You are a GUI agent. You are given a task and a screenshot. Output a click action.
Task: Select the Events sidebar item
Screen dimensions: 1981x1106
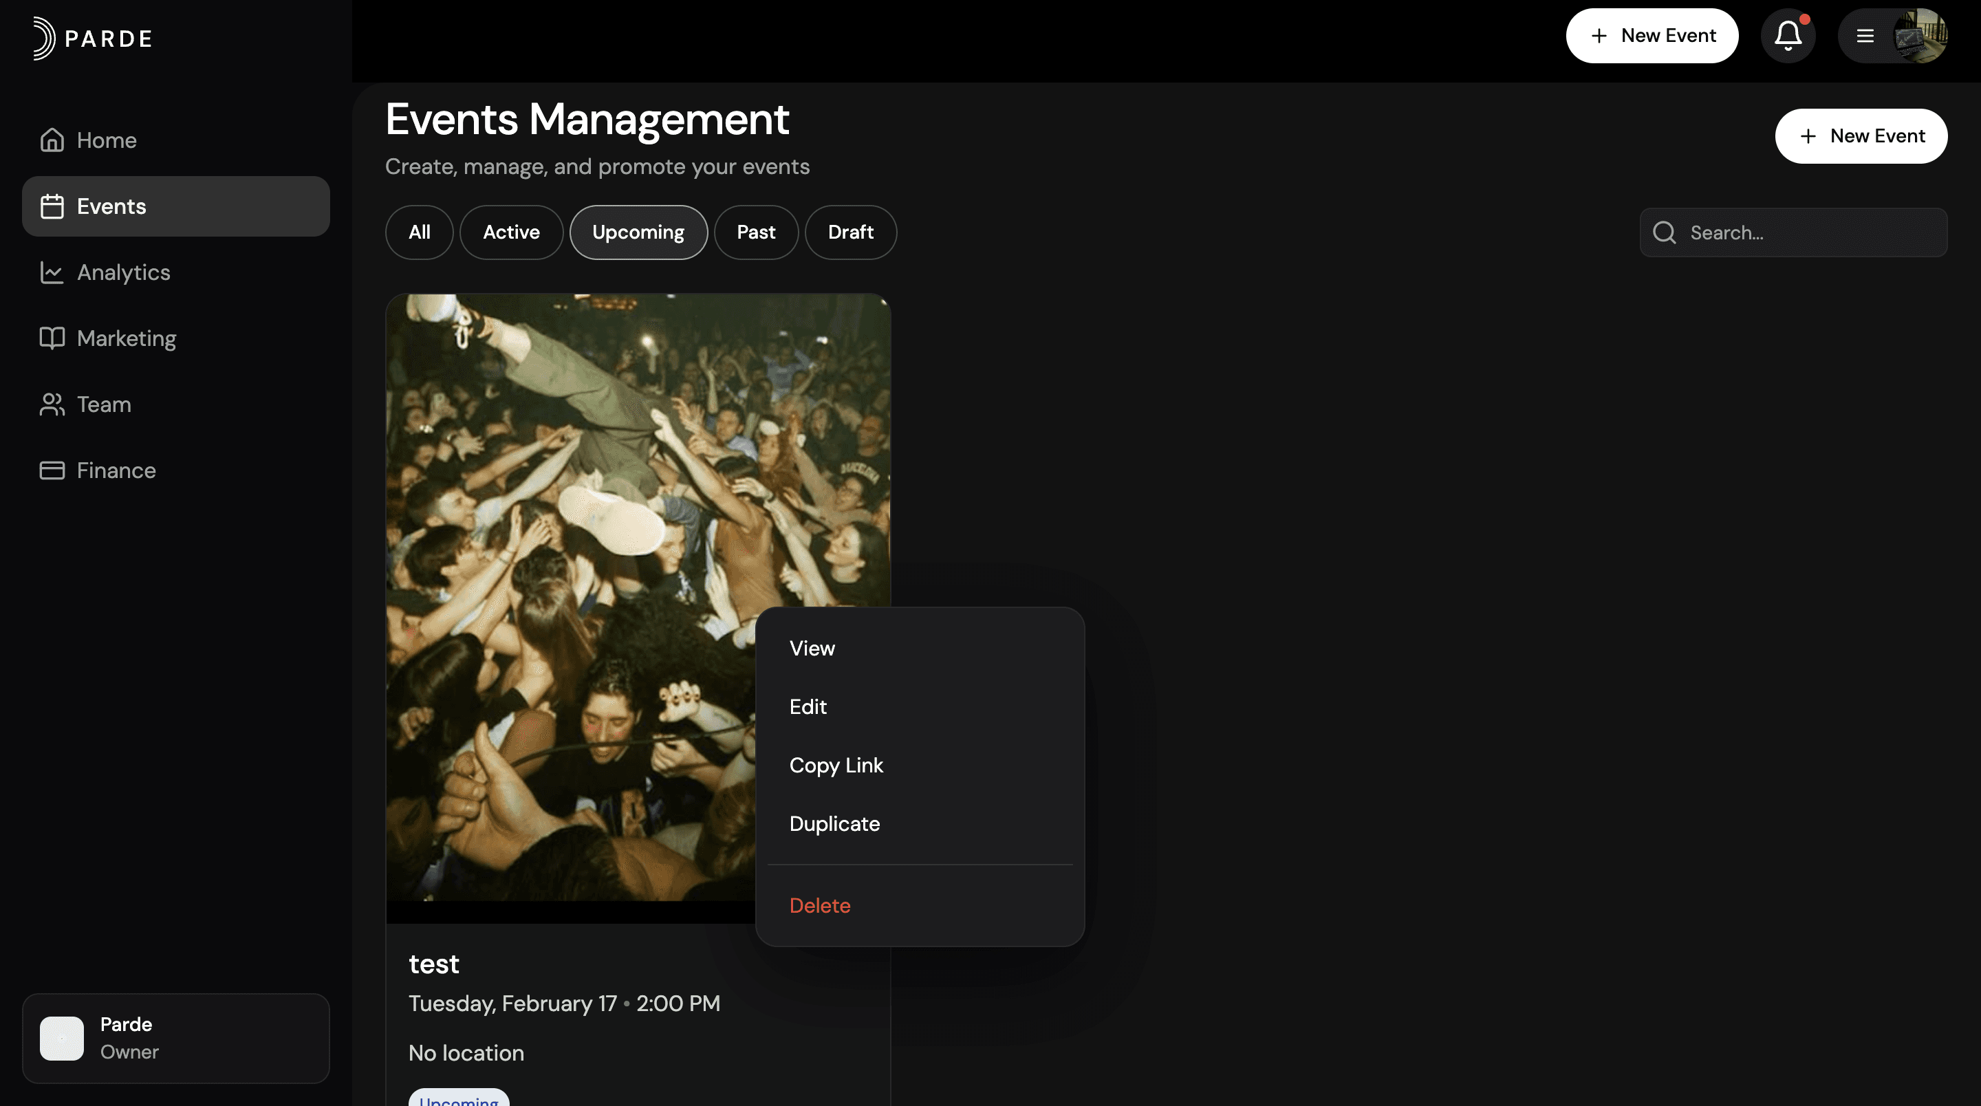tap(111, 206)
